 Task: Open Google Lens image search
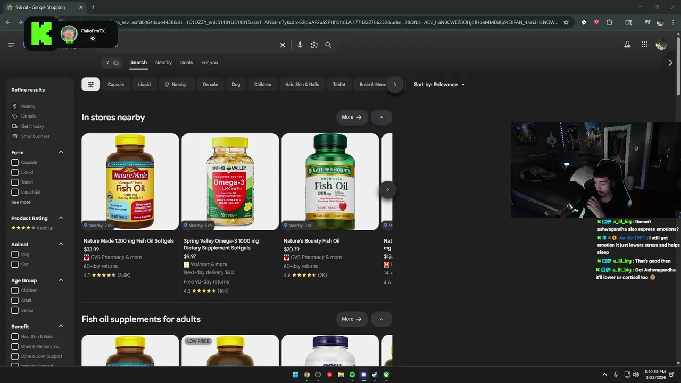click(x=314, y=45)
